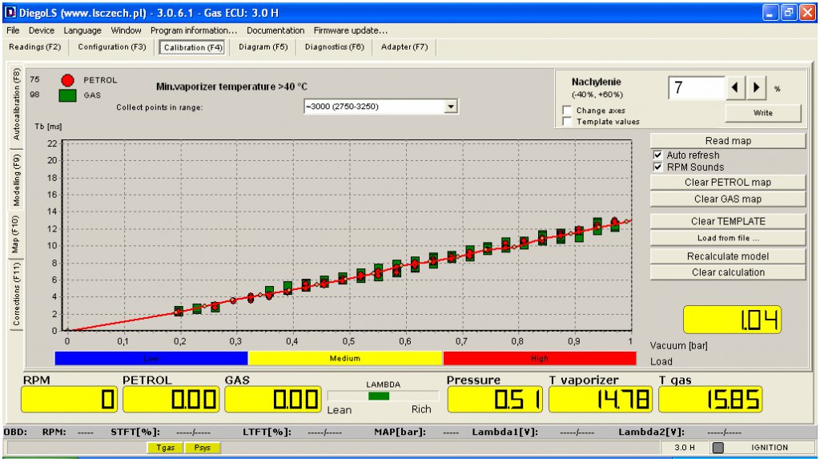Switch to the Diagnostics (F6) tab

point(334,47)
